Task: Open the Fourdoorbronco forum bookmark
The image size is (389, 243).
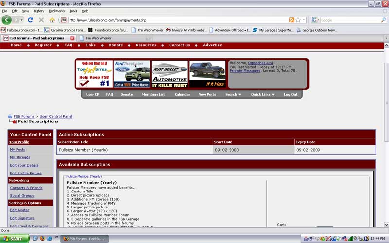Action: 108,30
